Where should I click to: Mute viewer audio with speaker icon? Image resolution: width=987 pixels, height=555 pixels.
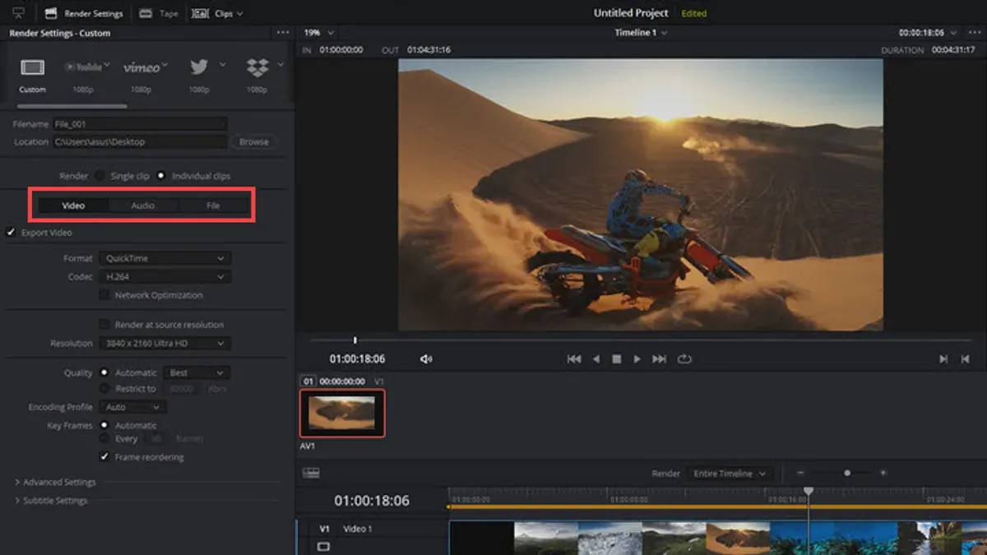tap(426, 359)
